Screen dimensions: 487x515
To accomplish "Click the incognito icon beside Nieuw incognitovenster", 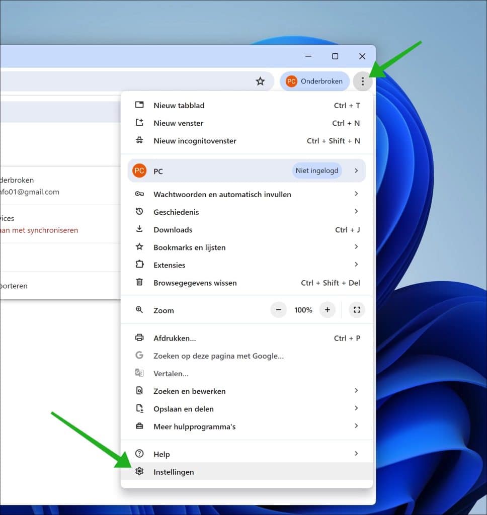I will [139, 140].
